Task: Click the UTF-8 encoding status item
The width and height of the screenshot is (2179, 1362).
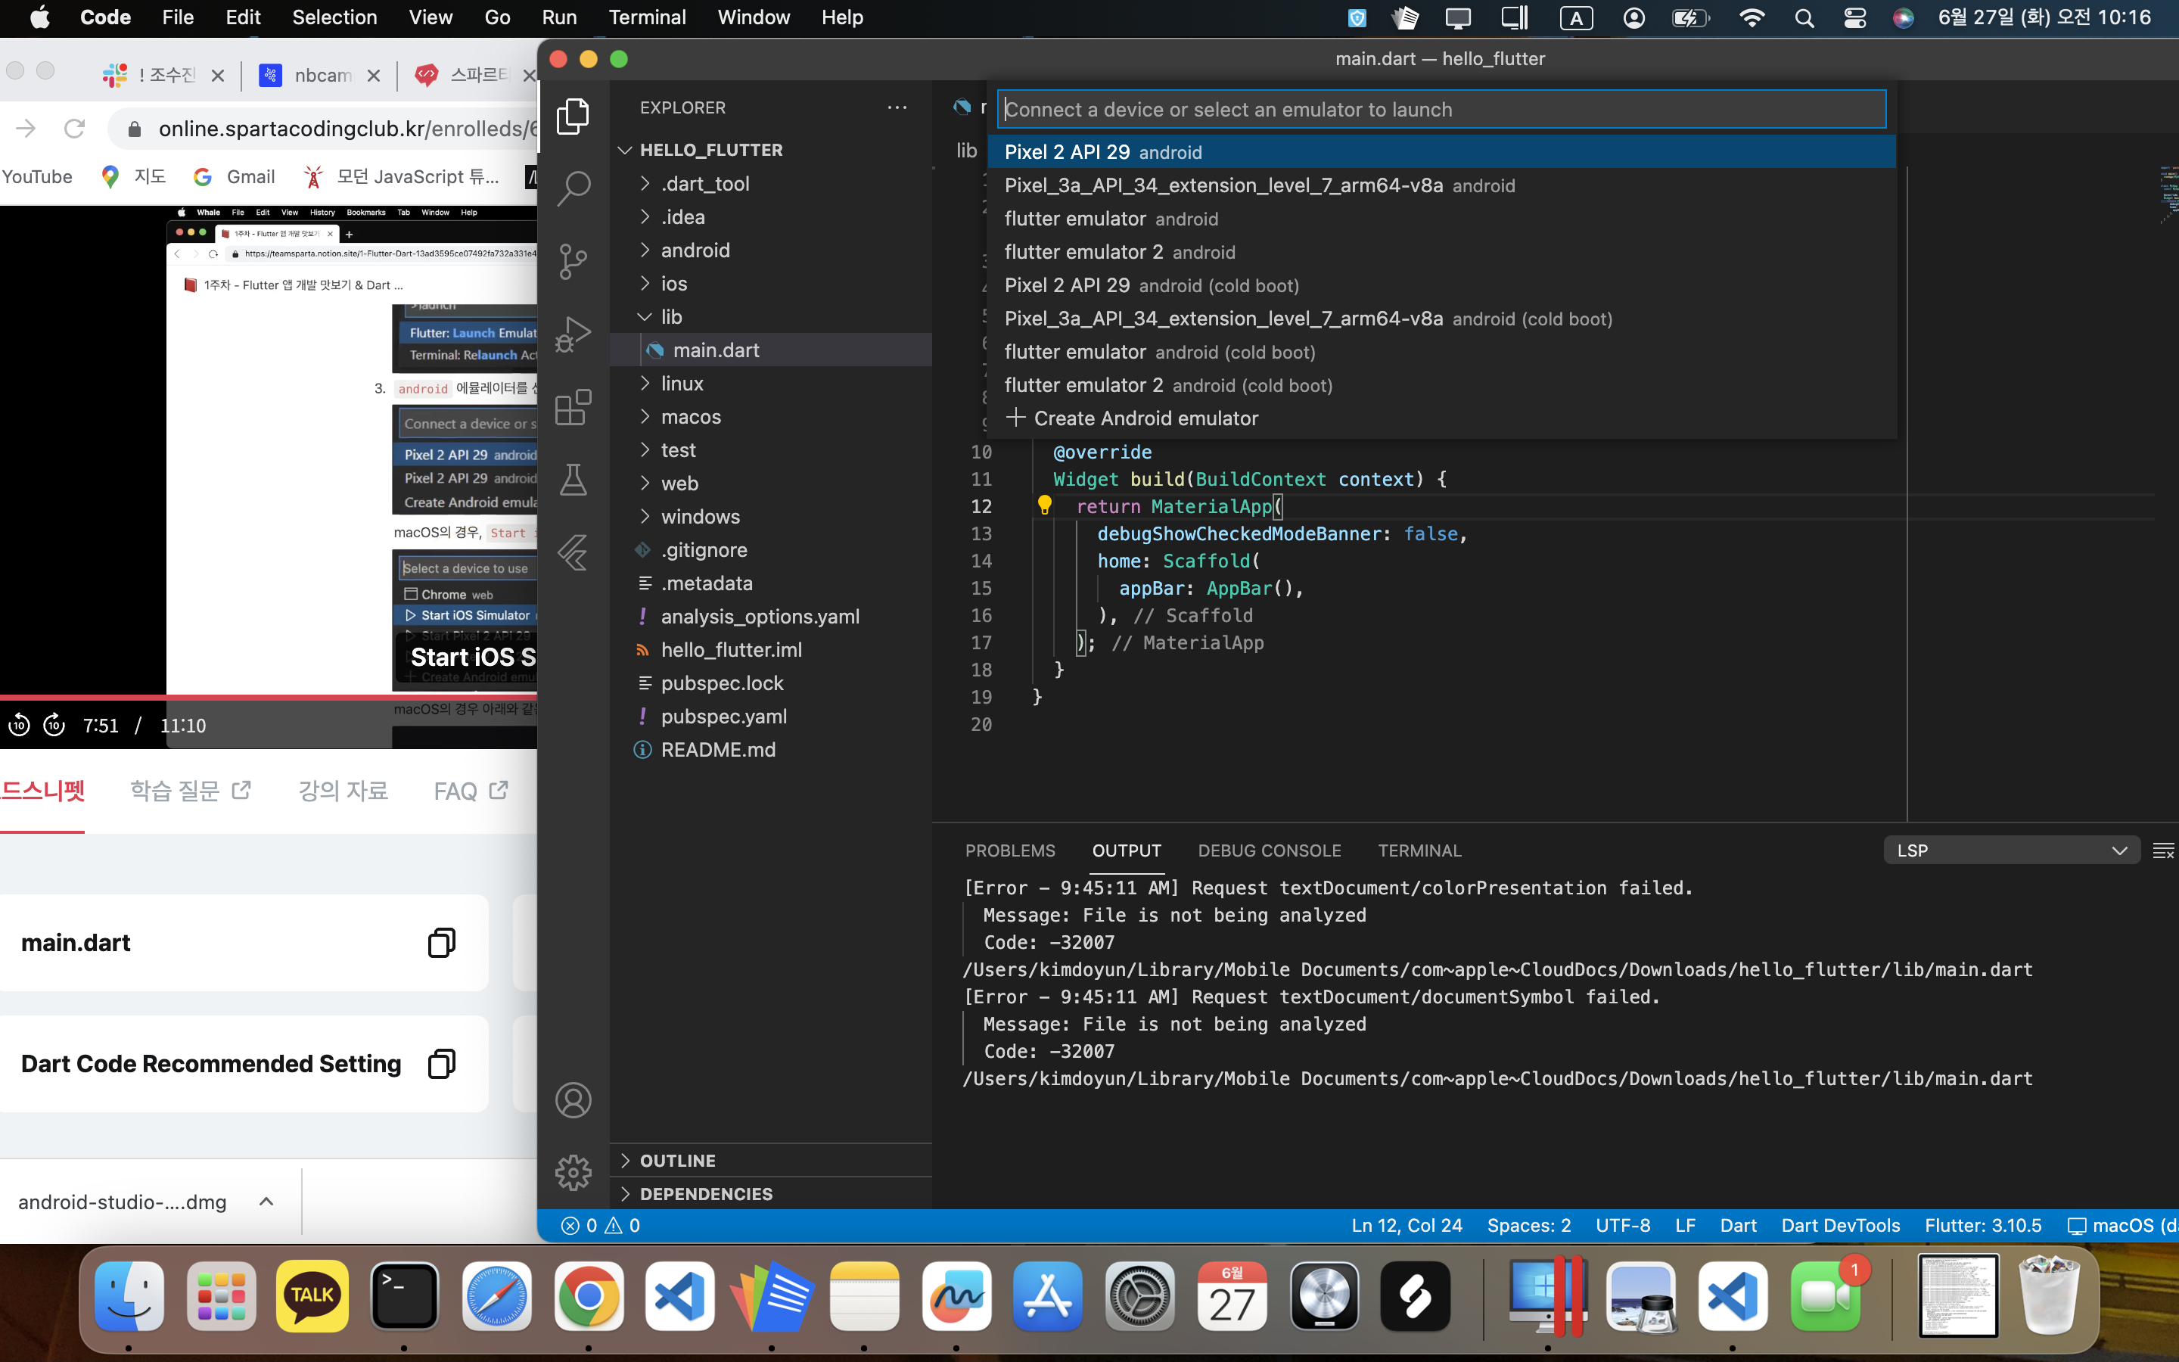Action: (1623, 1225)
